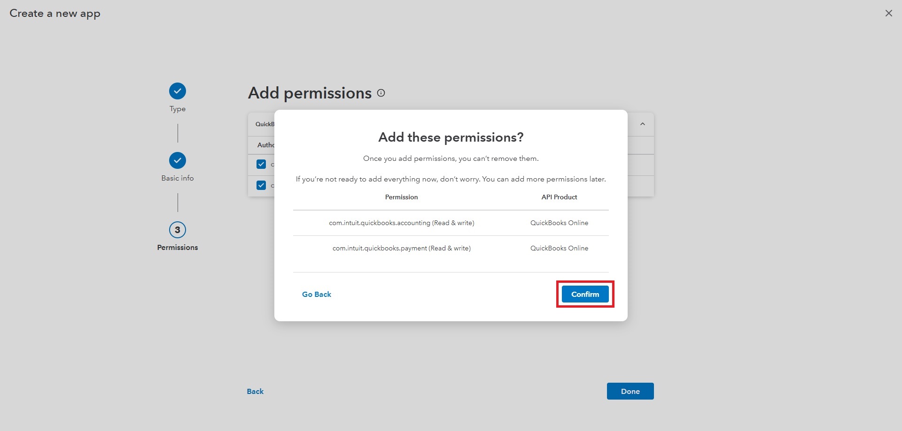Image resolution: width=902 pixels, height=431 pixels.
Task: Click QuickBooks Online in the accounting row
Action: (x=559, y=223)
